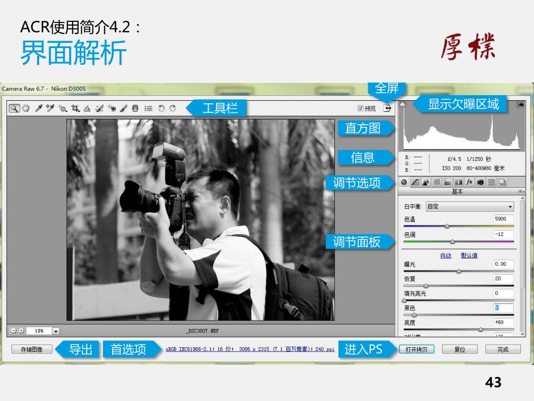Viewport: 534px width, 401px height.
Task: Open the Split Toning tab
Action: 447,182
